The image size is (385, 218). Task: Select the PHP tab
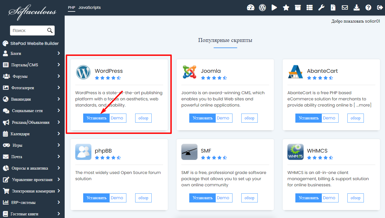(71, 8)
